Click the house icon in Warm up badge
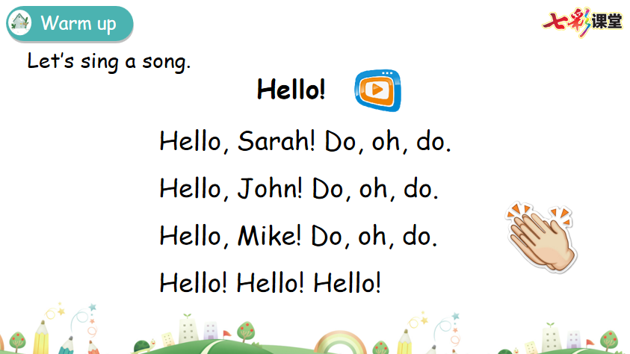This screenshot has height=354, width=630. pos(19,23)
